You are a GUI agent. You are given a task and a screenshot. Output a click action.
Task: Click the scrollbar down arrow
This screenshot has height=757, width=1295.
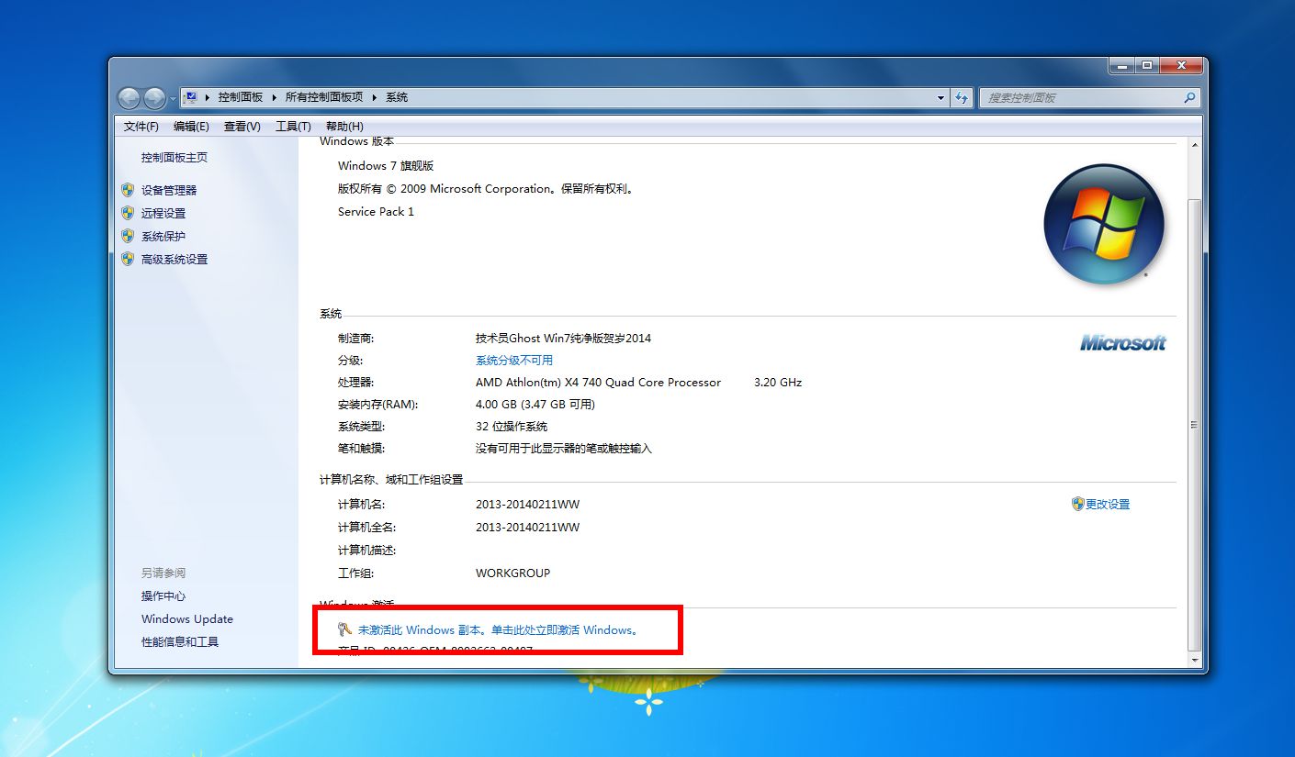(1196, 660)
